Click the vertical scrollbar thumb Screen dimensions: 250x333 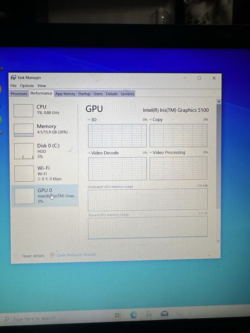pyautogui.click(x=219, y=156)
